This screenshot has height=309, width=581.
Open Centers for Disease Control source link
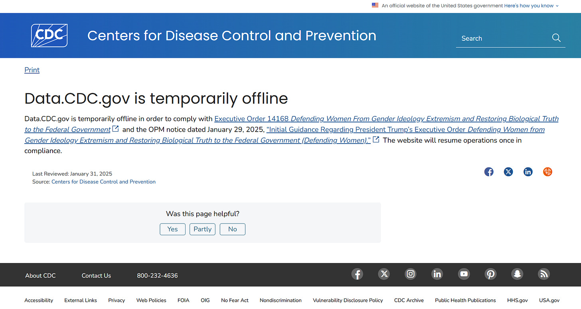coord(103,181)
